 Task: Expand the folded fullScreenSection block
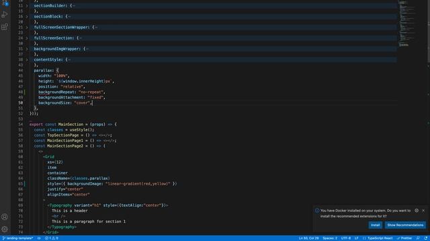(27, 38)
